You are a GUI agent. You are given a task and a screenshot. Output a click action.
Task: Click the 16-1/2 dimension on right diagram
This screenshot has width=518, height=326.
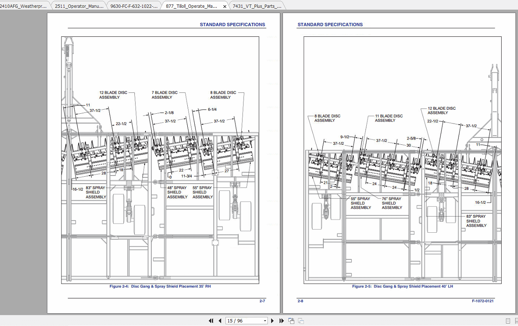click(x=481, y=202)
